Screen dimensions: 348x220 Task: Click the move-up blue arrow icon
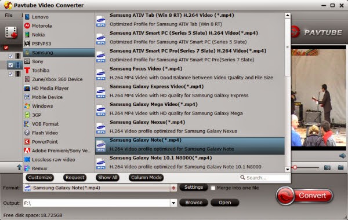pyautogui.click(x=19, y=167)
